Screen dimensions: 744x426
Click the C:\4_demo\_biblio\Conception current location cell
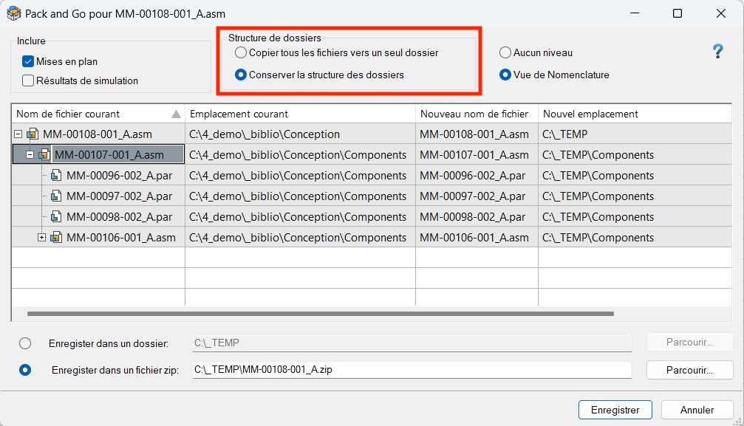[301, 134]
